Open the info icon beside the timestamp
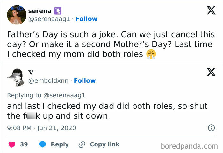 pyautogui.click(x=211, y=128)
